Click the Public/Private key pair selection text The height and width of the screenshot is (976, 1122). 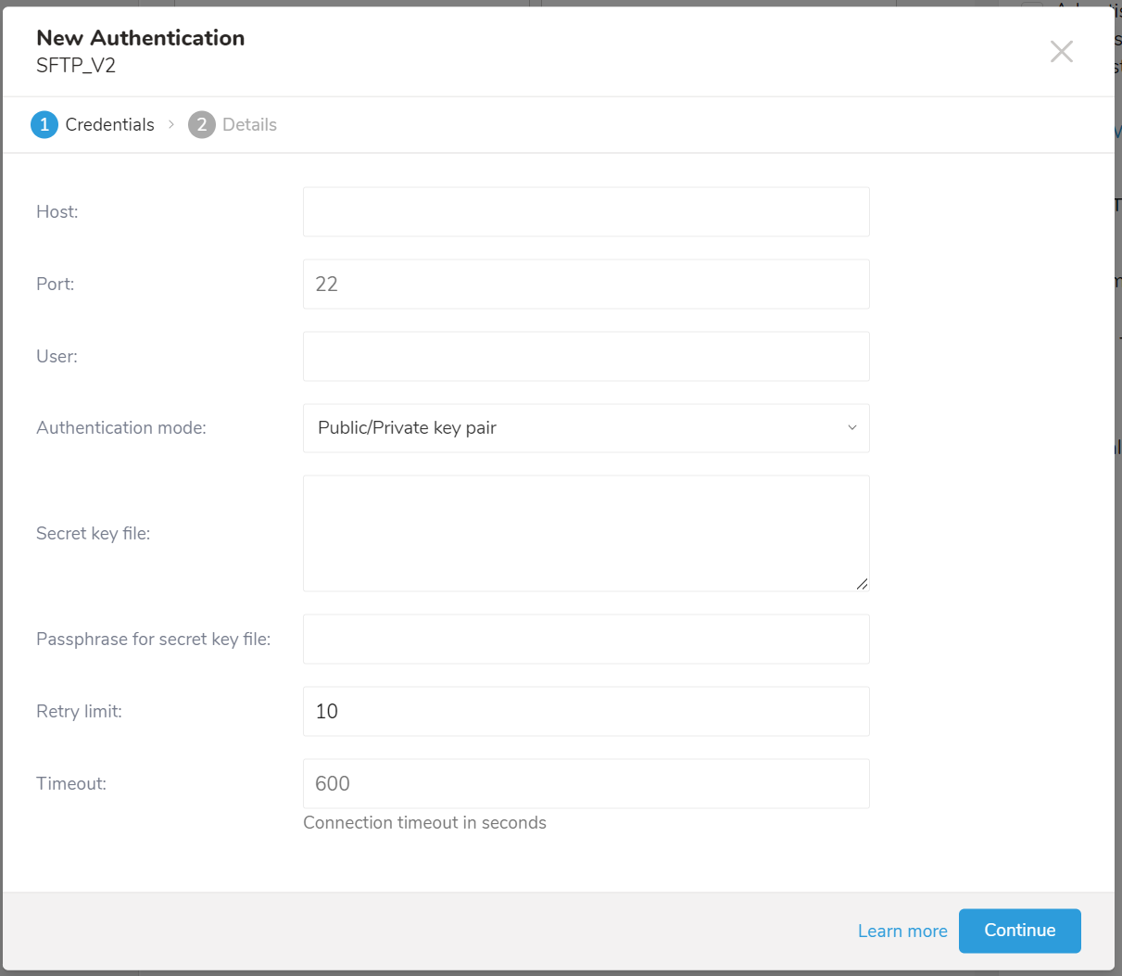click(x=407, y=427)
